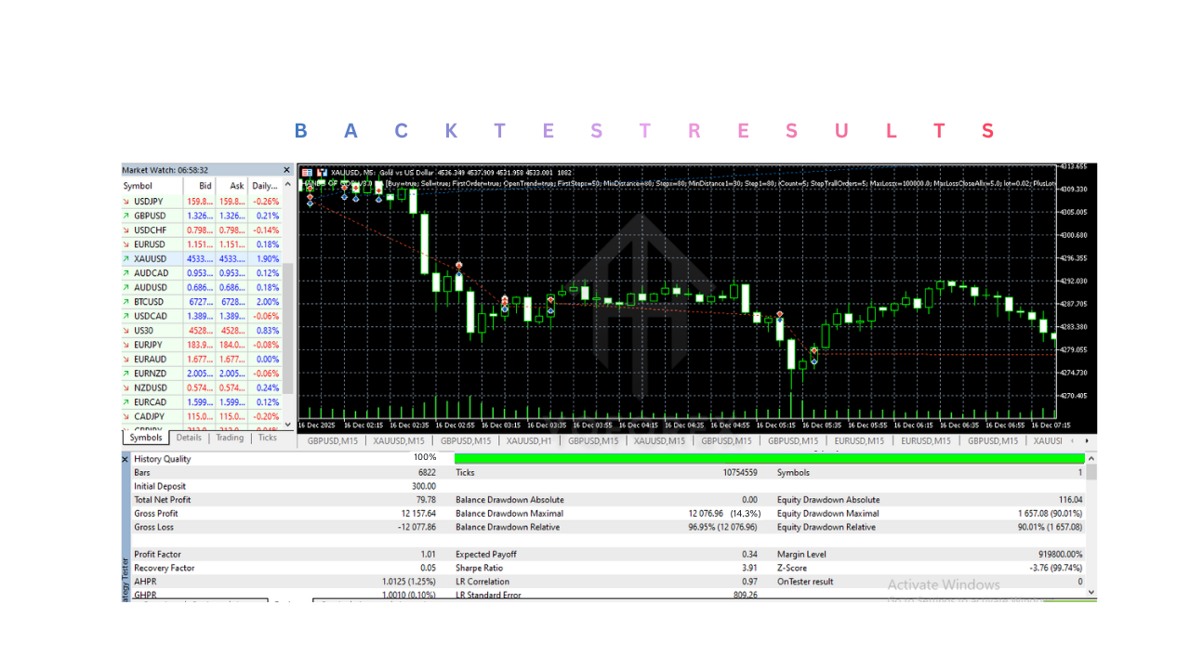Image resolution: width=1190 pixels, height=669 pixels.
Task: Open the Trading tab in Market Watch
Action: click(x=230, y=438)
